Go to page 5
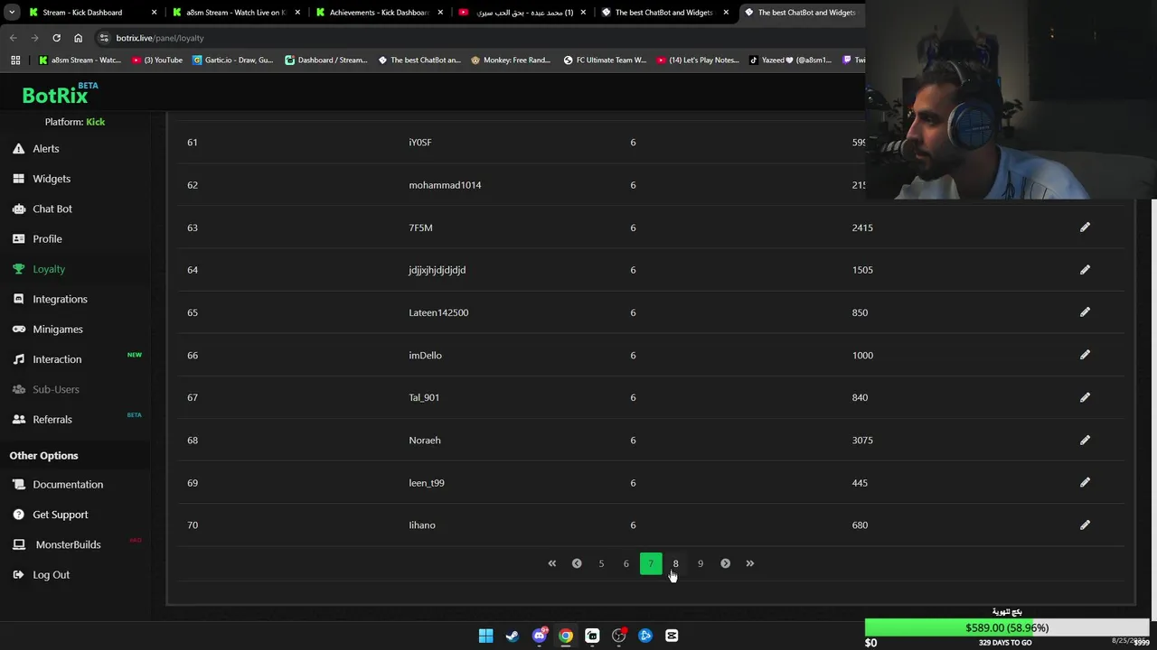 click(x=601, y=563)
